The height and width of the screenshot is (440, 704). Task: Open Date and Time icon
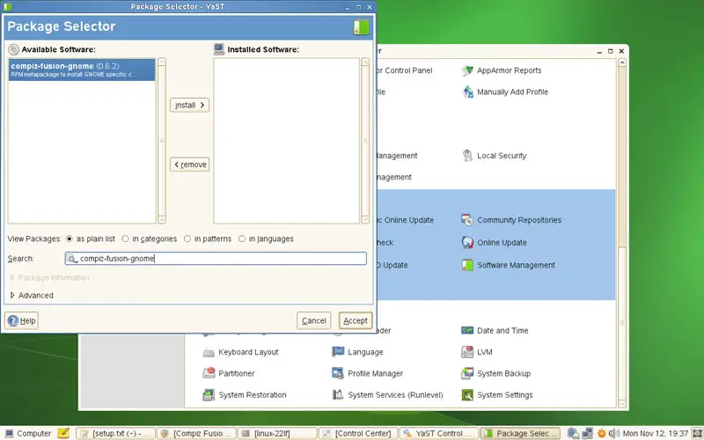coord(467,331)
